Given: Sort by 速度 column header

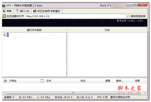Looking at the screenshot, I should click(108, 81).
